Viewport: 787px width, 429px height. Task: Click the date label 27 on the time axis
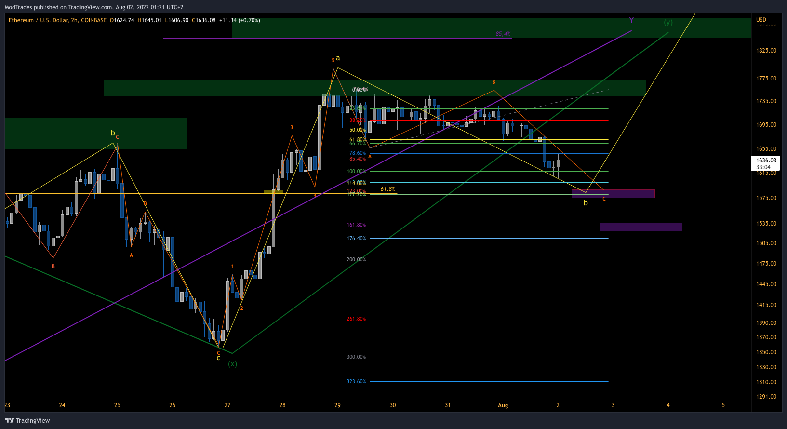click(x=227, y=405)
